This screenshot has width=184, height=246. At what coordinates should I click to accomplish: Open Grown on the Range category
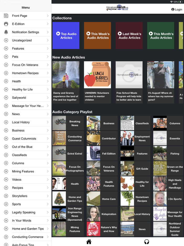pyautogui.click(x=168, y=169)
